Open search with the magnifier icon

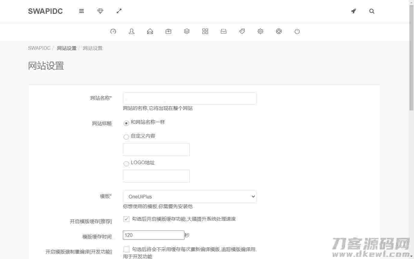click(372, 11)
